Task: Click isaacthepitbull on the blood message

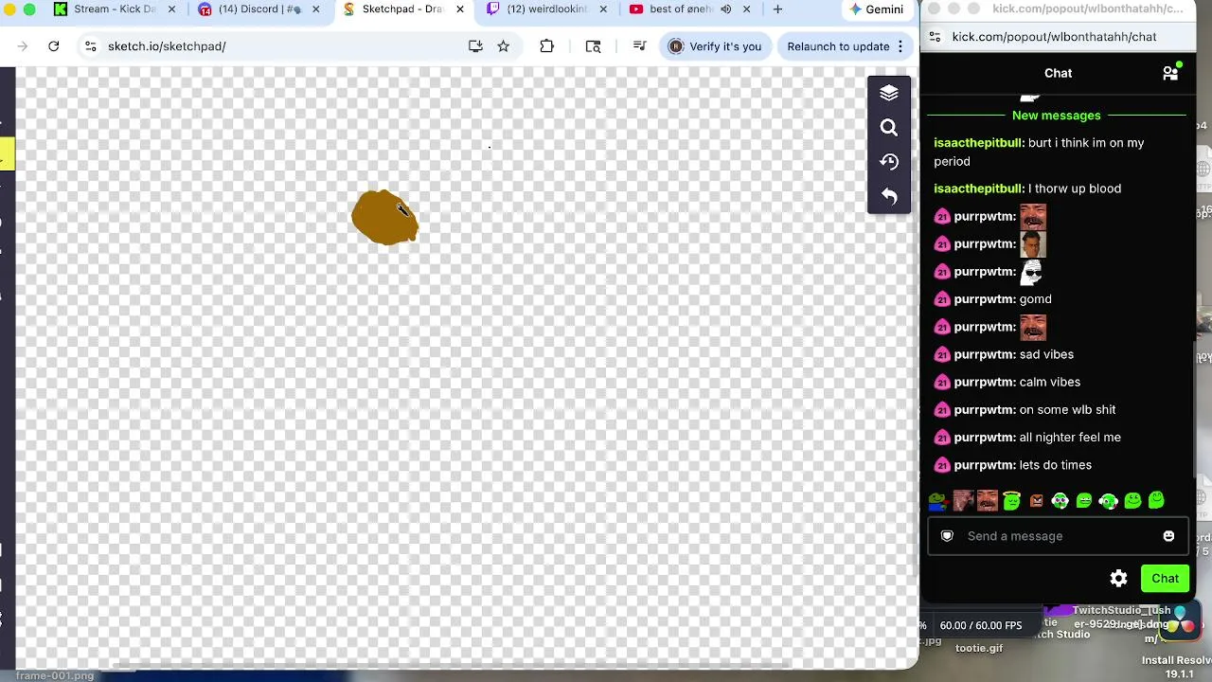Action: point(977,188)
